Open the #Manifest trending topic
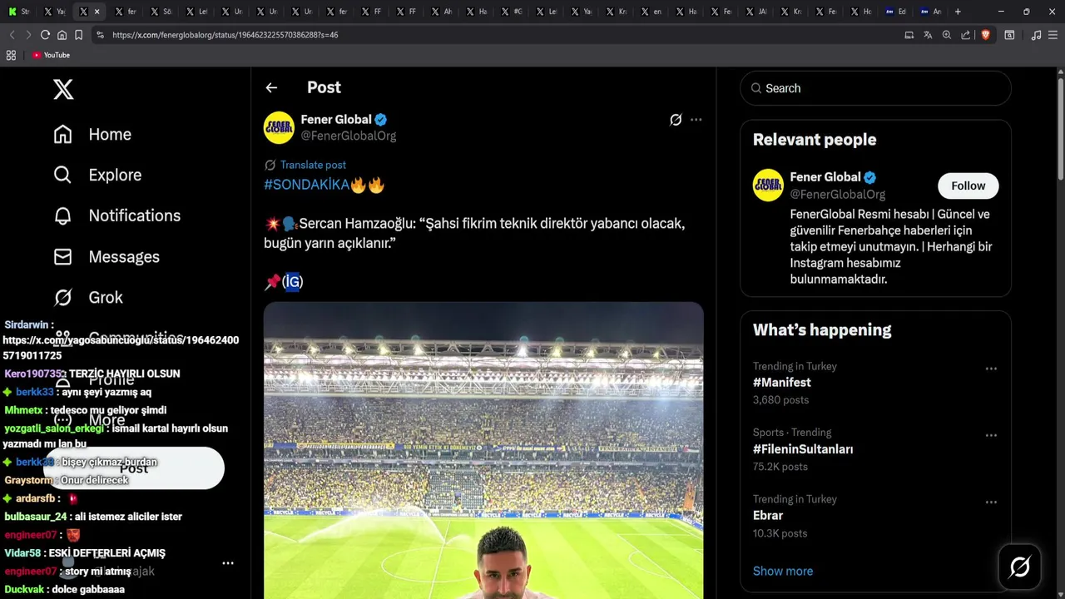Viewport: 1065px width, 599px height. point(781,383)
